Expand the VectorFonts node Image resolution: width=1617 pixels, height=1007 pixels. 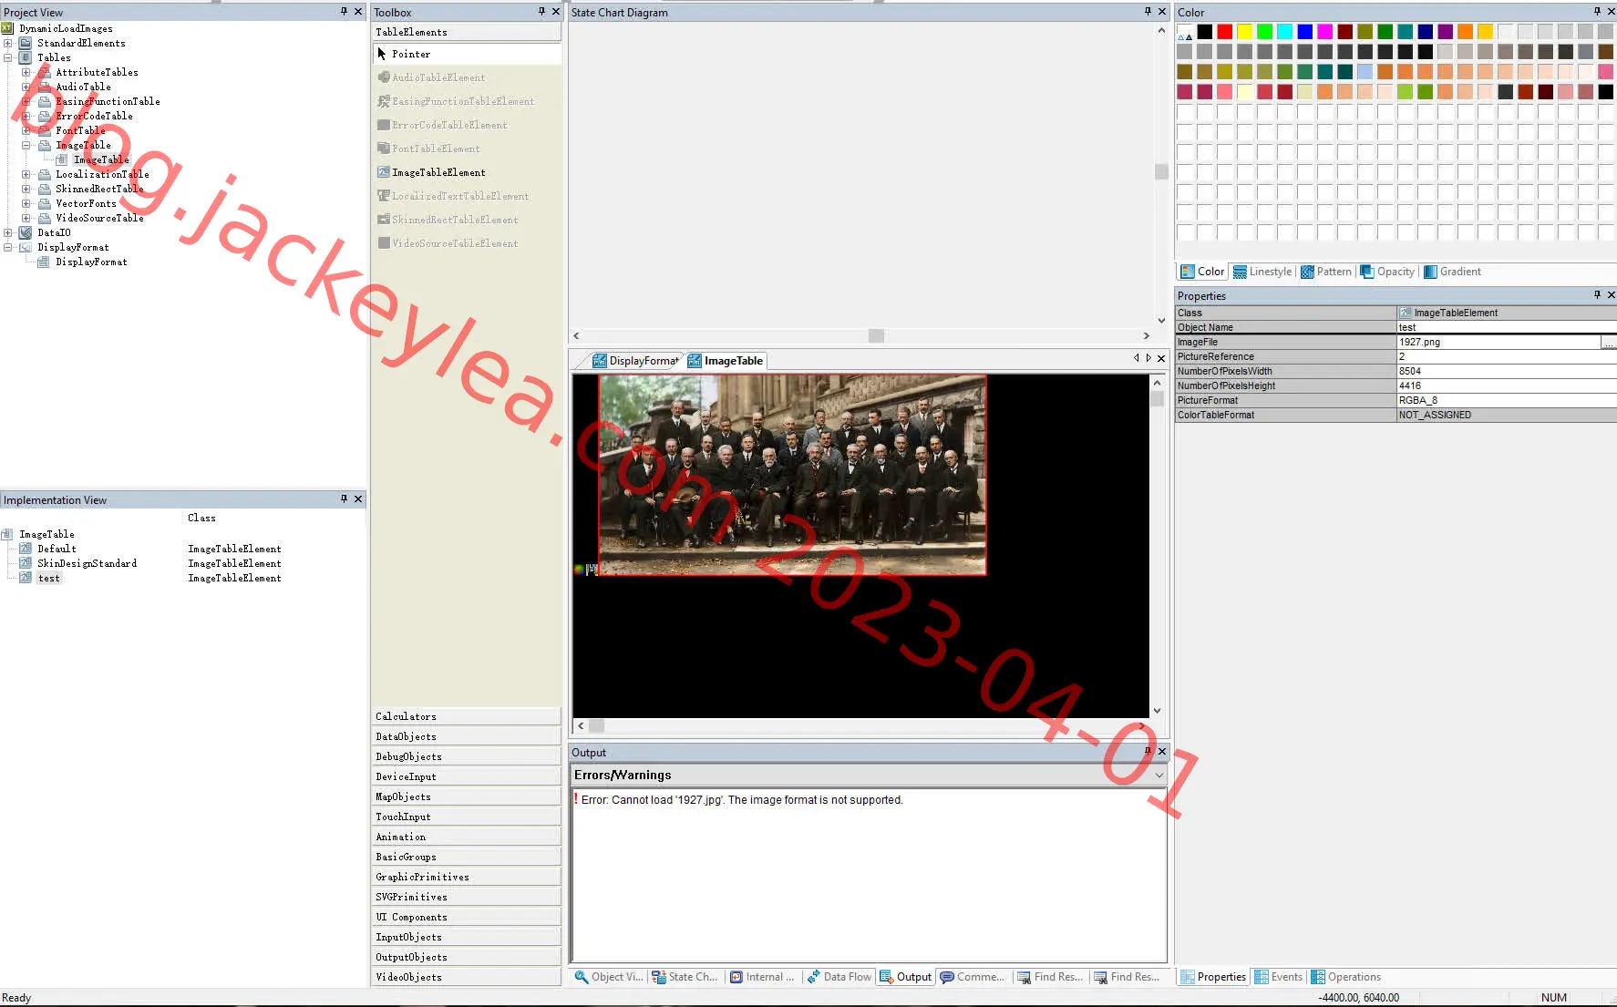tap(26, 203)
